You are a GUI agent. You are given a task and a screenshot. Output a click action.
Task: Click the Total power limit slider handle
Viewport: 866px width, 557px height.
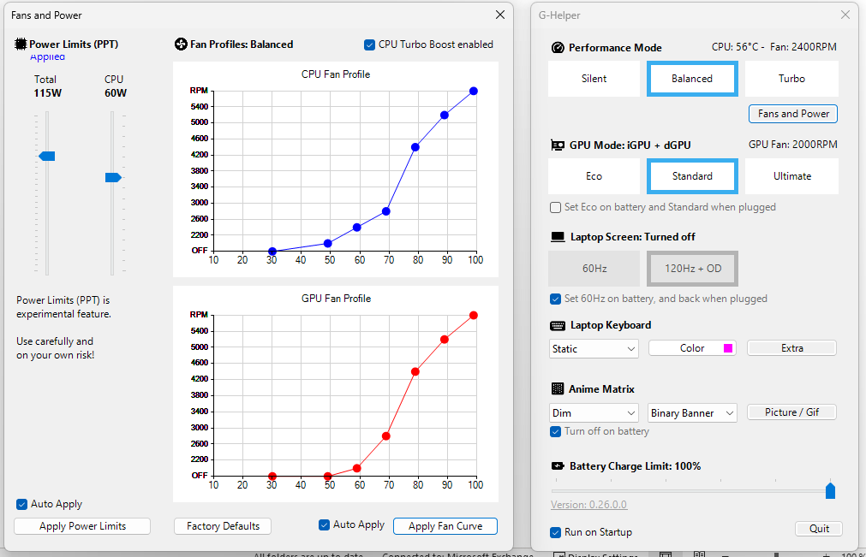[47, 157]
